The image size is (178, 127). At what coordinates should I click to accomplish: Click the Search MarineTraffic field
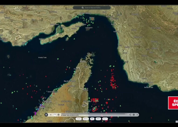92,8
